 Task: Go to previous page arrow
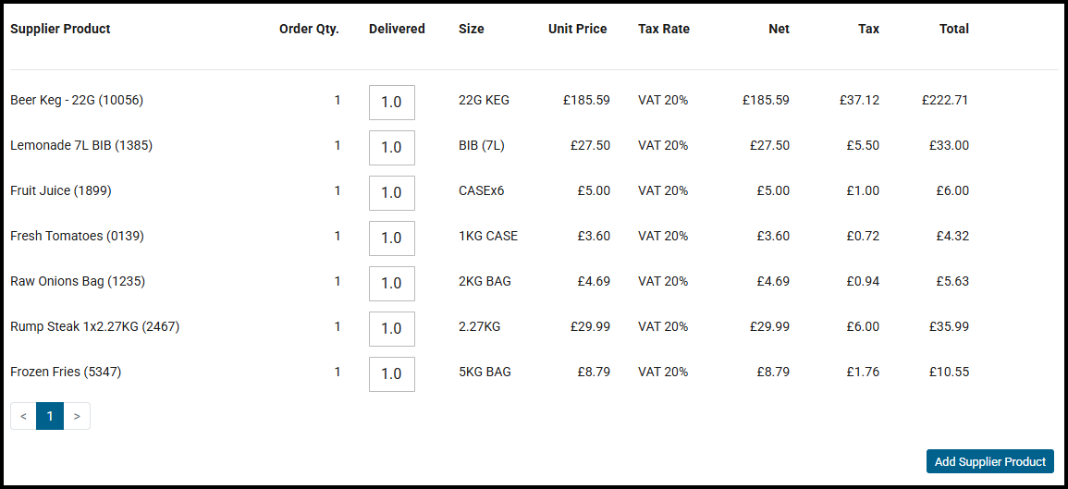pyautogui.click(x=24, y=416)
